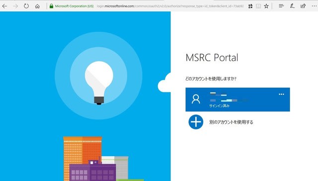Open the browser home page
The height and width of the screenshot is (181, 318).
(x=37, y=6)
